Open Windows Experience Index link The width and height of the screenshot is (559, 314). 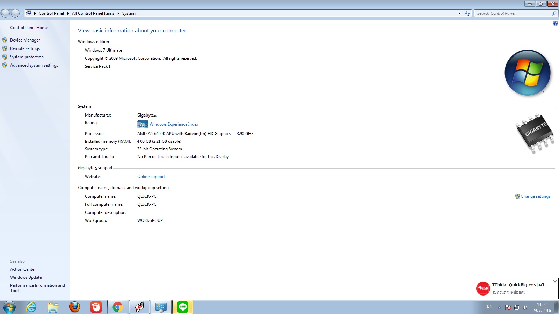[174, 124]
